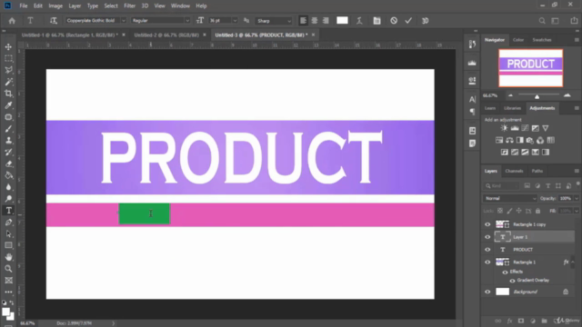Image resolution: width=582 pixels, height=327 pixels.
Task: Hide the Rectangle 1 layer
Action: click(x=487, y=263)
